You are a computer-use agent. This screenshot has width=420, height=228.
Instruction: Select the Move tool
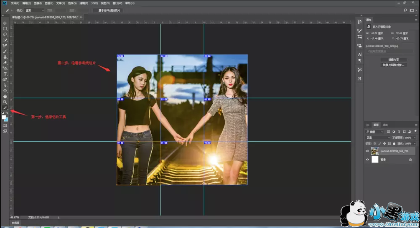pyautogui.click(x=5, y=23)
